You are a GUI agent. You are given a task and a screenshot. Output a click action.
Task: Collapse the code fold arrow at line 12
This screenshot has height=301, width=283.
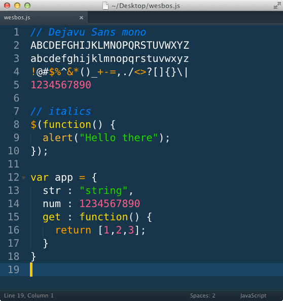pyautogui.click(x=24, y=178)
